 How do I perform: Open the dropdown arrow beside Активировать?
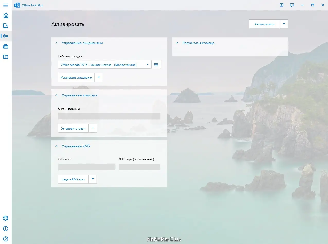pyautogui.click(x=284, y=24)
